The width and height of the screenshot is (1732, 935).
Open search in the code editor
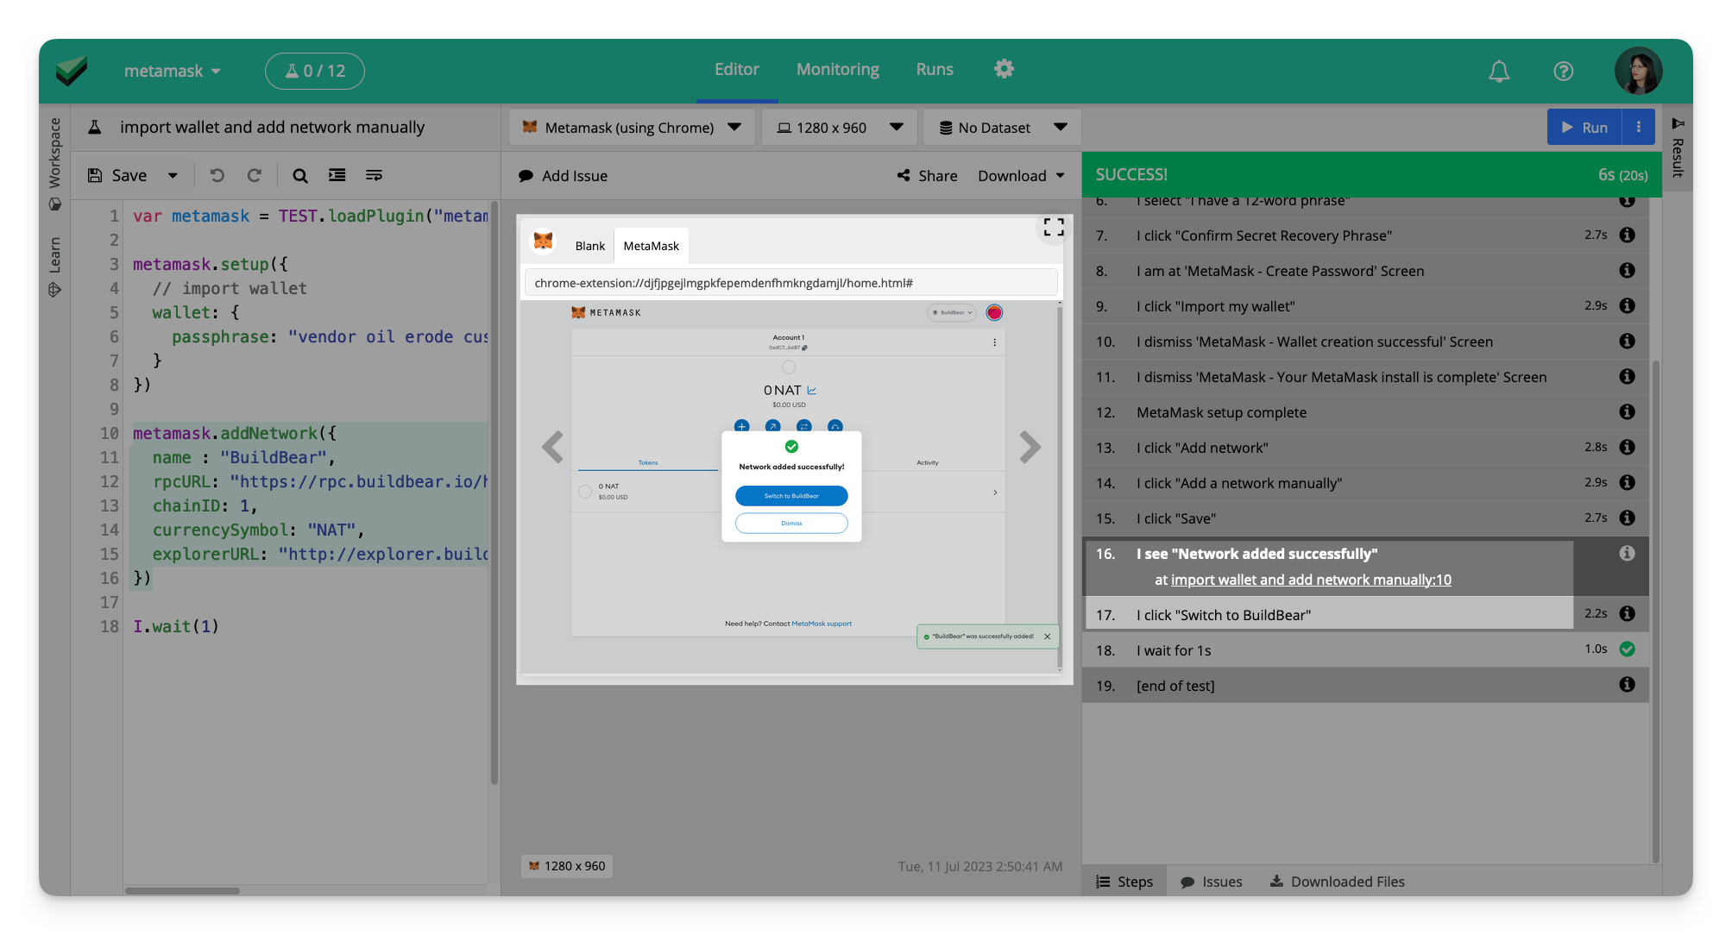pyautogui.click(x=299, y=175)
